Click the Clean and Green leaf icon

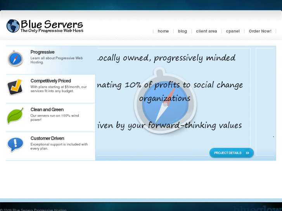point(15,116)
